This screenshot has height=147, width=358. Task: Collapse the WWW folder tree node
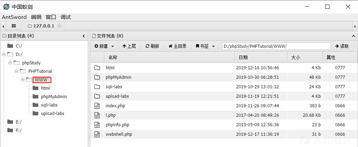[23, 80]
